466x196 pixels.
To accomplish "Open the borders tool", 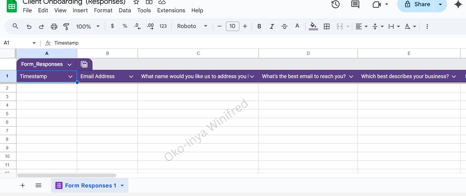I will 327,26.
